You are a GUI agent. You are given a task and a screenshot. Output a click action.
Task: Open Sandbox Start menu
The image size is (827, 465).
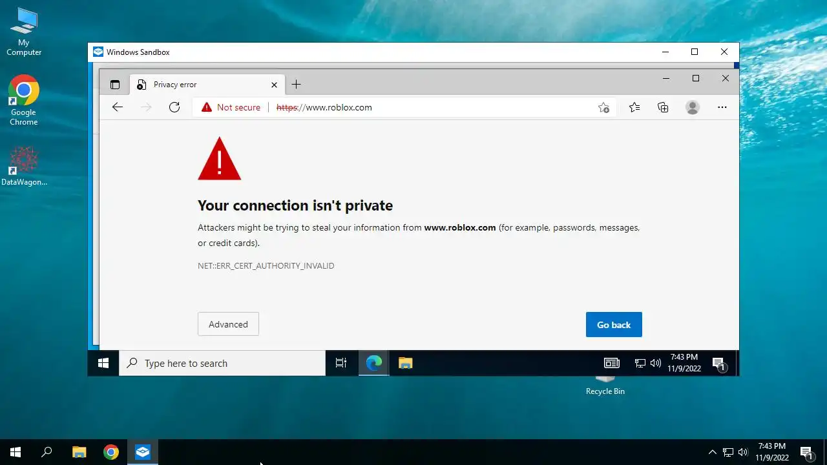point(103,363)
